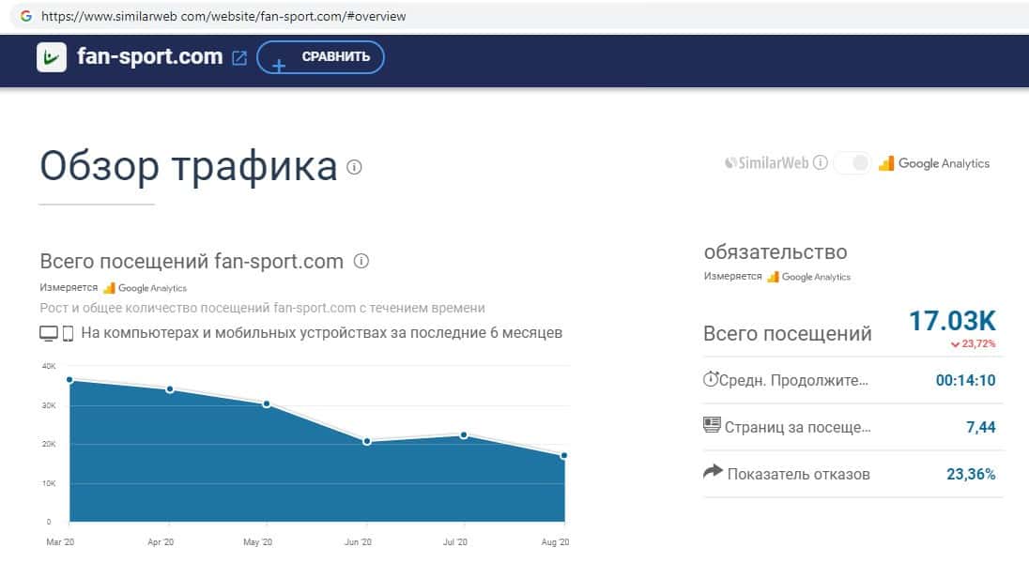
Task: Click the Google Analytics logo at top right
Action: tap(934, 163)
